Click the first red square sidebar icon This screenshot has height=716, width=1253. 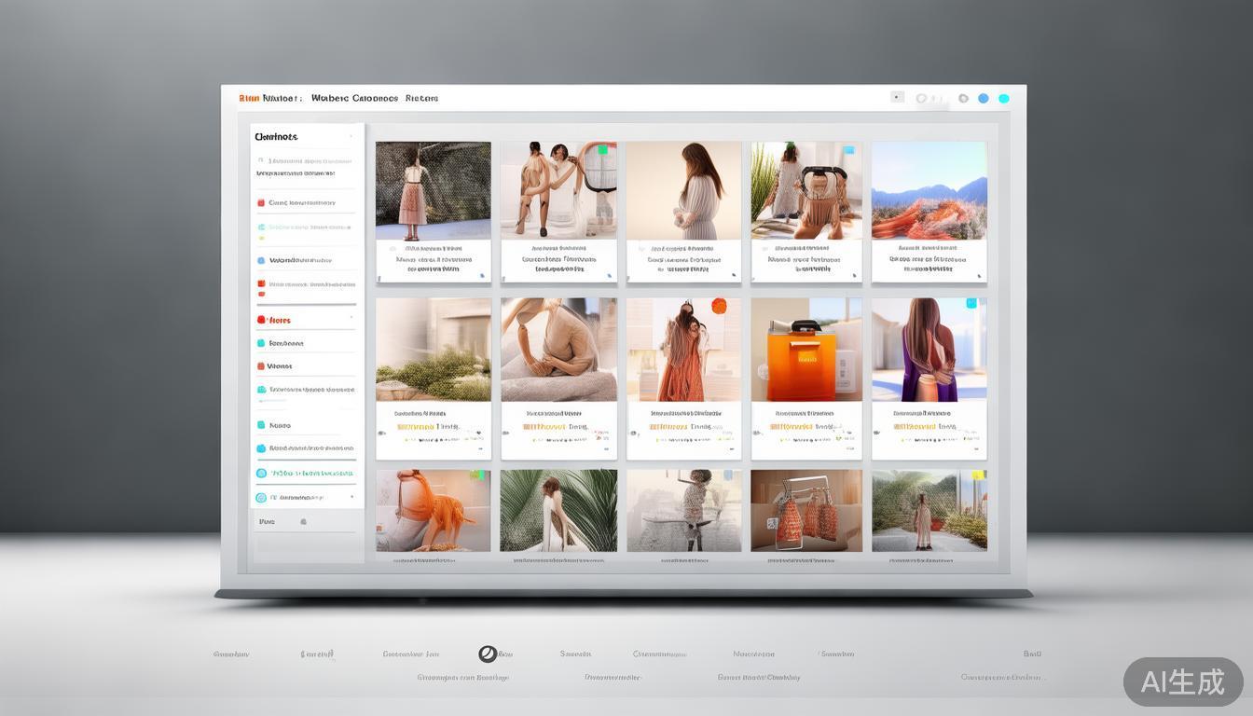click(x=261, y=202)
